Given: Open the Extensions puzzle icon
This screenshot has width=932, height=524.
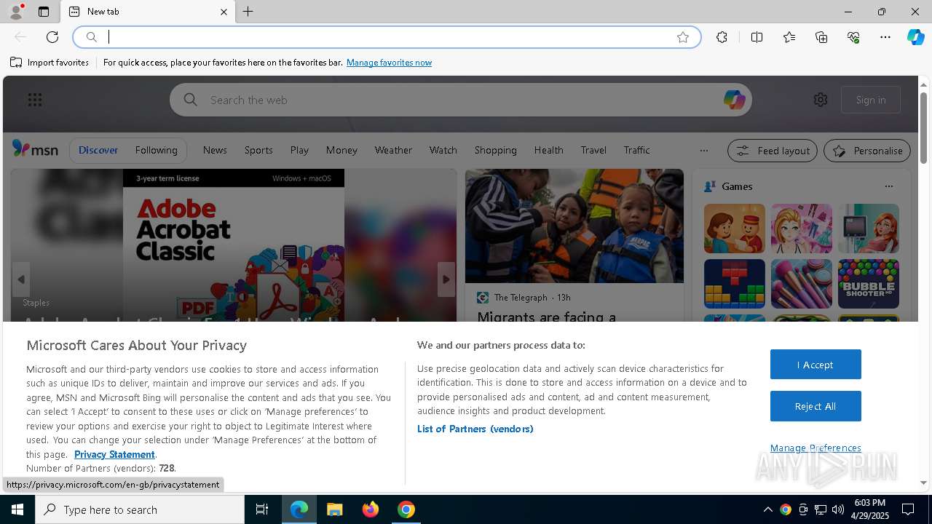Looking at the screenshot, I should (722, 37).
